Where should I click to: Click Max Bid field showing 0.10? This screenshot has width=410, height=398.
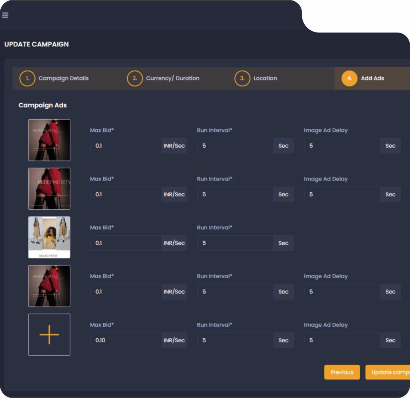tap(126, 340)
